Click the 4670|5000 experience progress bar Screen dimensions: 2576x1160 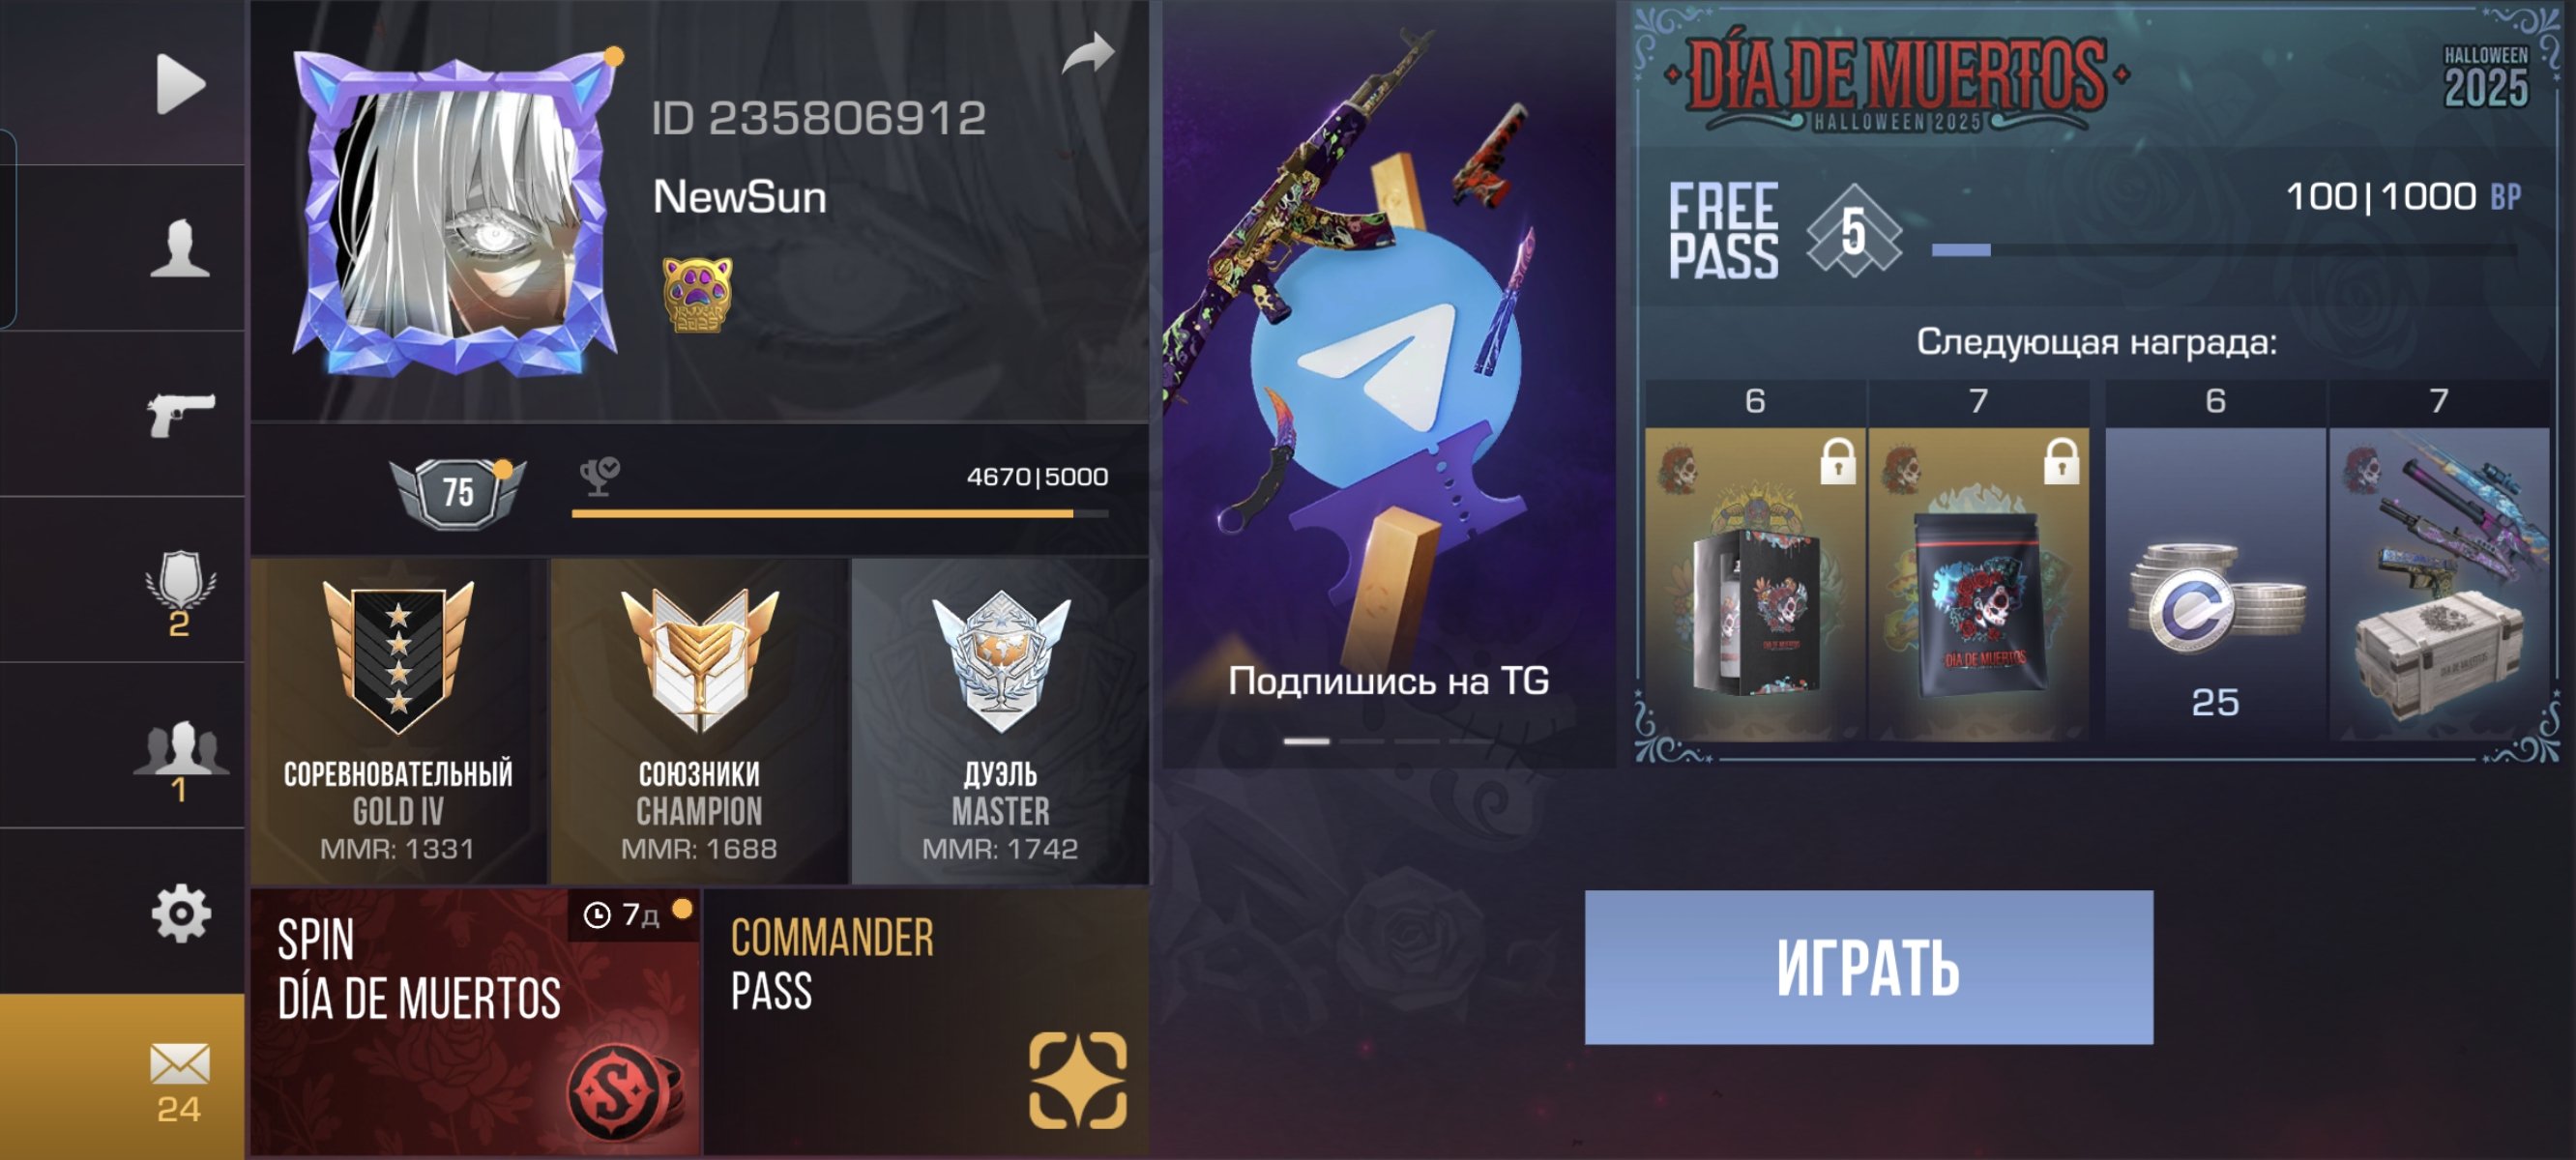[x=840, y=514]
